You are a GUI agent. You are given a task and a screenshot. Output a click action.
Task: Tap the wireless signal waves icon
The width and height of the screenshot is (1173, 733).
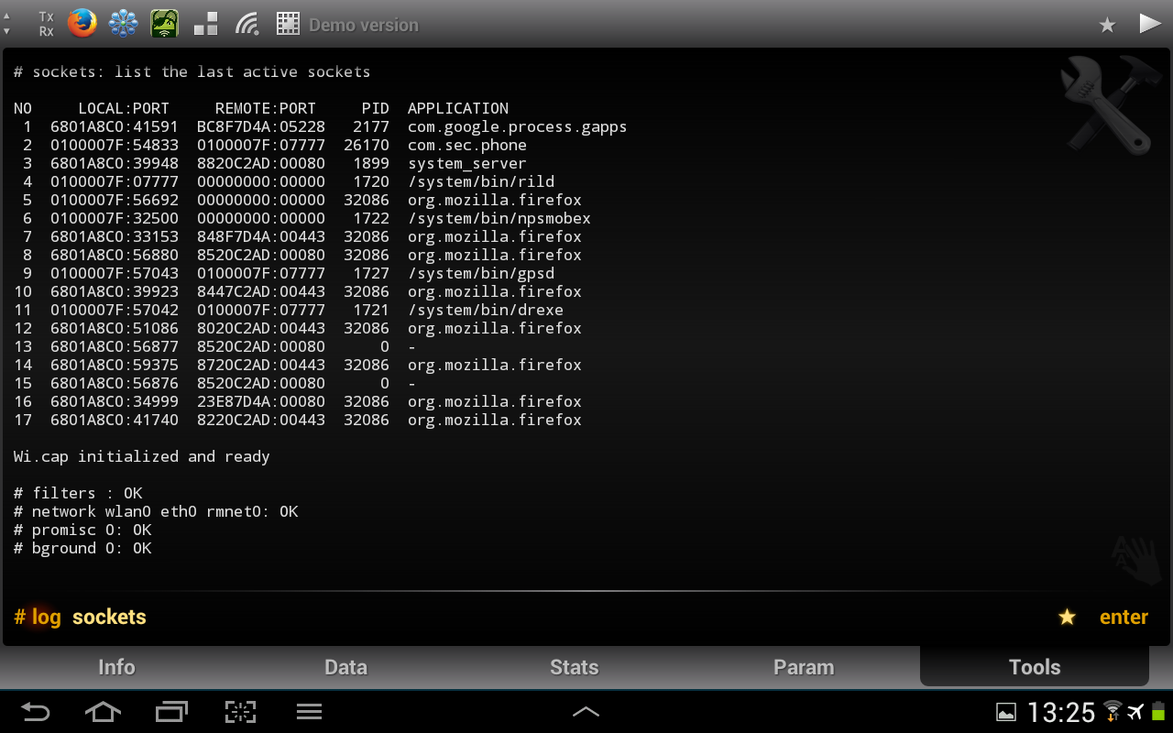[x=247, y=24]
